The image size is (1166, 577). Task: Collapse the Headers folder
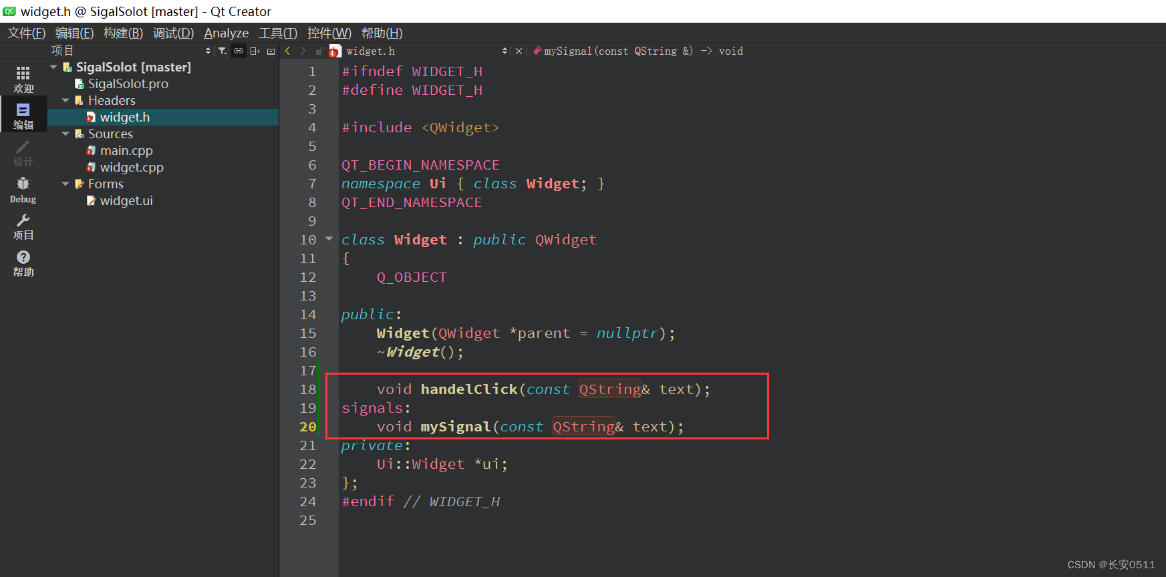pyautogui.click(x=65, y=100)
